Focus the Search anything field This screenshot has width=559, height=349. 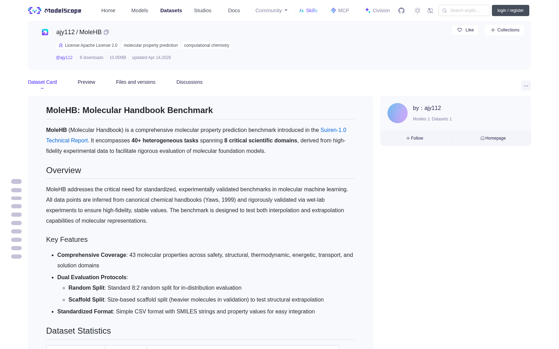coord(464,10)
